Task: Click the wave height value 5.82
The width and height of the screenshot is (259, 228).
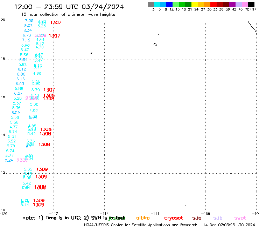Action: tap(23, 65)
